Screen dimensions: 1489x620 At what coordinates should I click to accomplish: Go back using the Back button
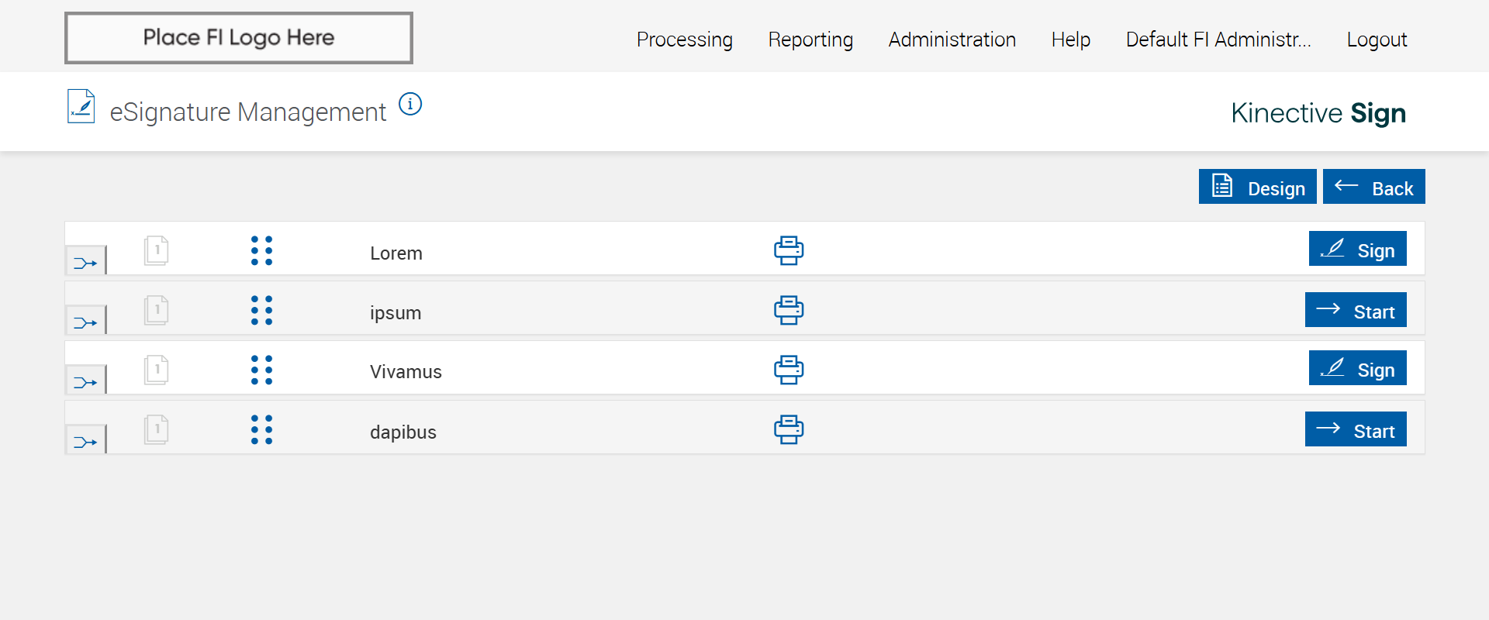click(1373, 187)
